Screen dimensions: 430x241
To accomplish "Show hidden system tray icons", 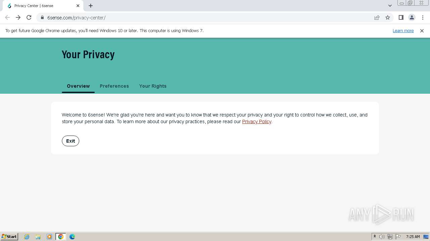I will [375, 237].
